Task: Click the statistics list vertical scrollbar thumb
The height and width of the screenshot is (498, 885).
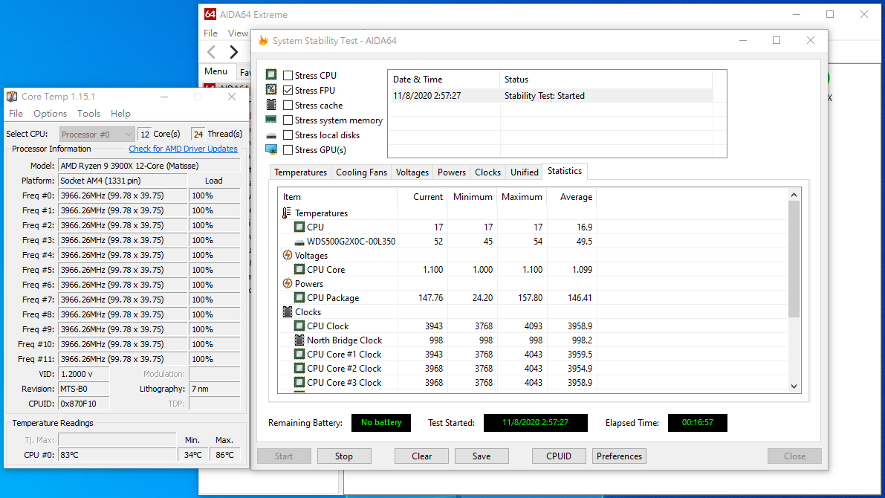Action: pos(794,259)
